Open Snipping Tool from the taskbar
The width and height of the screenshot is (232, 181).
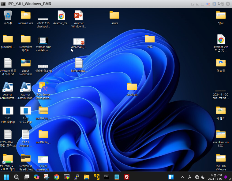point(47,177)
